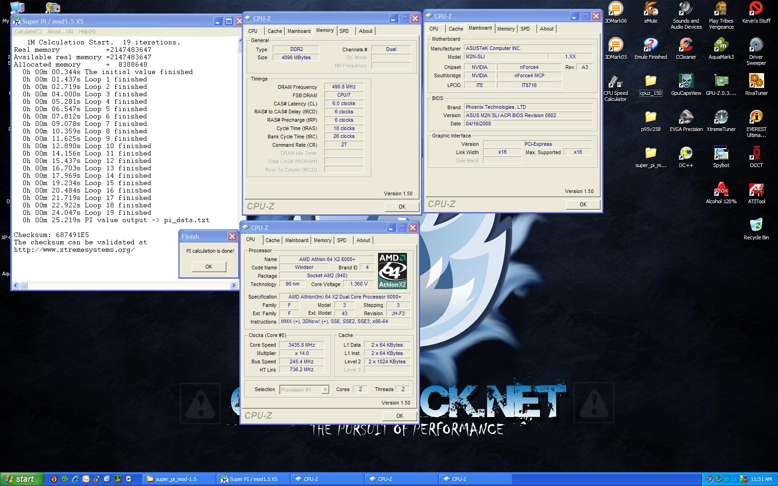Launch ATITool desktop icon
Screen dimensions: 778x486
pos(756,193)
